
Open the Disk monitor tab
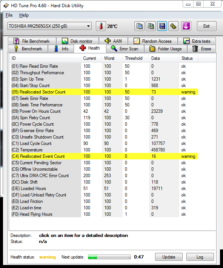pos(77,41)
